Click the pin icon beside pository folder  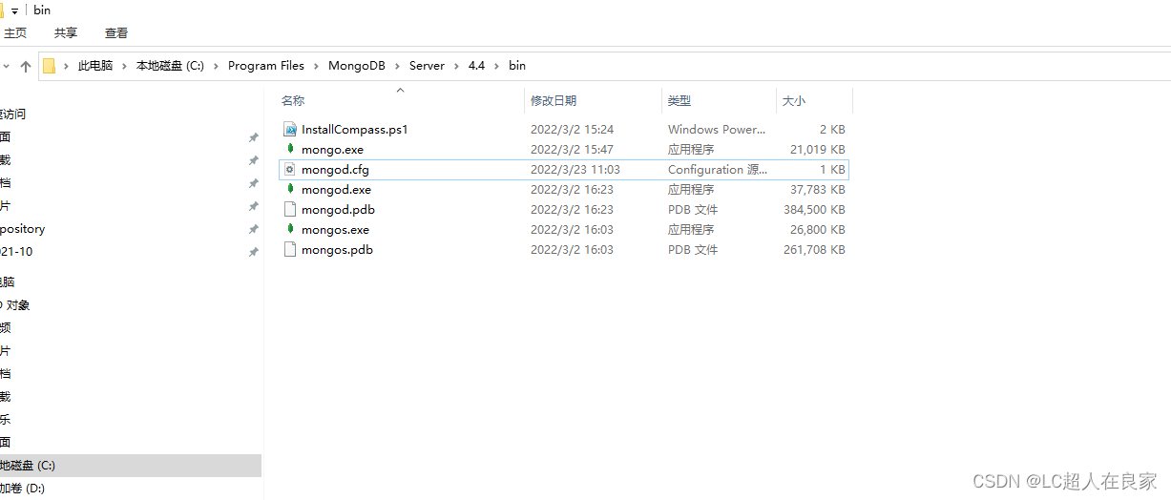point(253,229)
